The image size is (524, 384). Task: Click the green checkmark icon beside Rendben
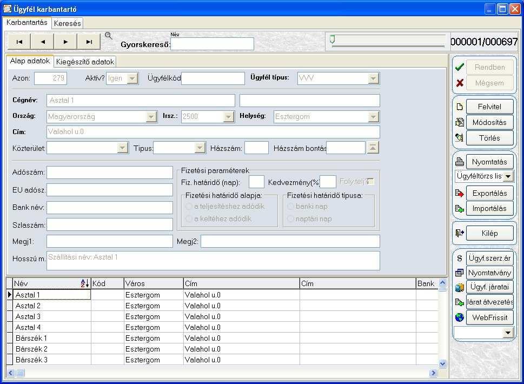click(460, 67)
